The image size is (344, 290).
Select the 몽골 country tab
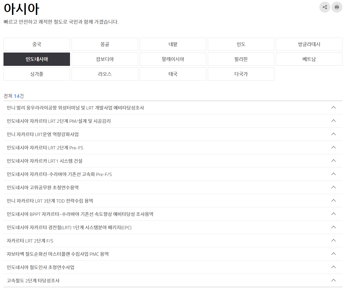pos(105,44)
